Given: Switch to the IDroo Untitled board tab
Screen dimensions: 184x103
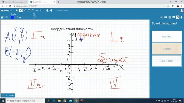Looking at the screenshot, I should point(42,2).
